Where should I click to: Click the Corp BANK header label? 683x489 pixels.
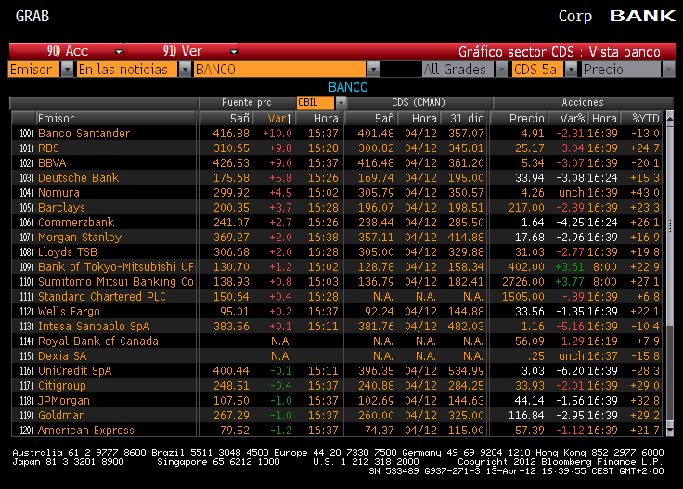(x=617, y=16)
